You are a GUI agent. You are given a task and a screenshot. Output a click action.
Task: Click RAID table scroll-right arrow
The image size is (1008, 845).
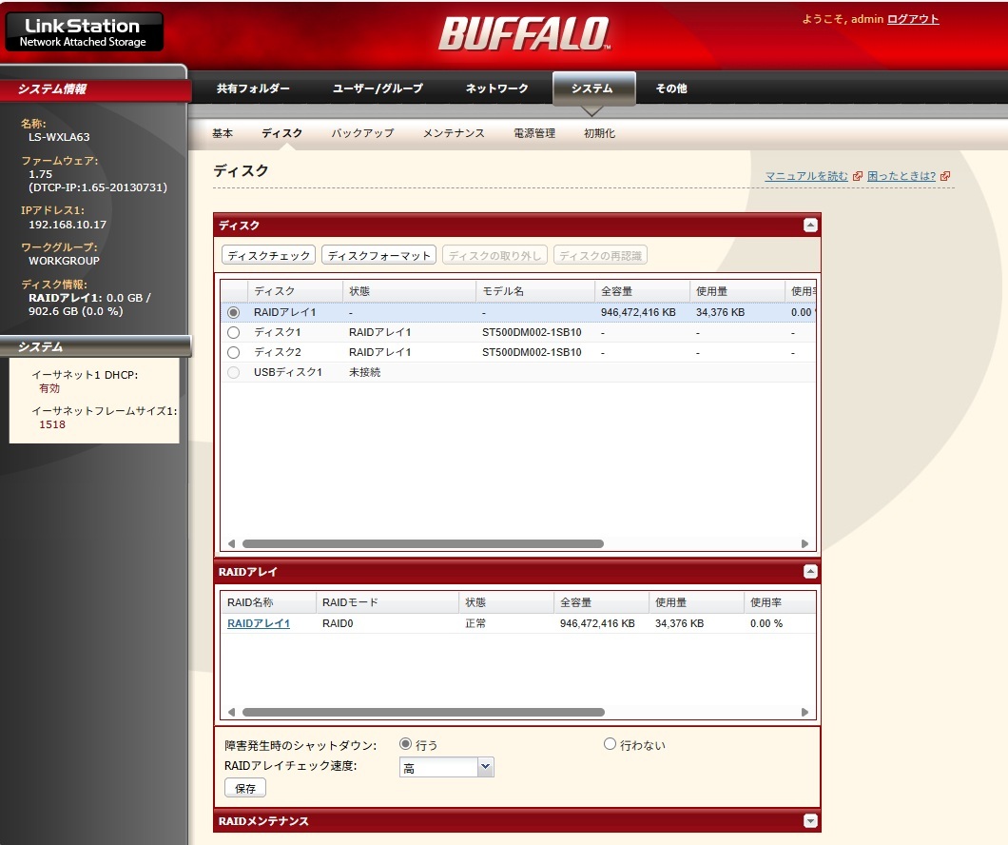tap(804, 713)
